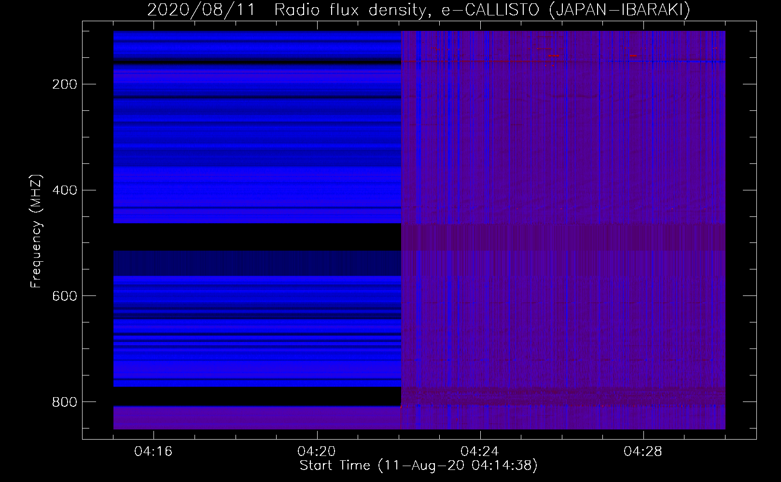Click the 04:24 time tick label
Viewport: 781px width, 482px height.
tap(480, 451)
